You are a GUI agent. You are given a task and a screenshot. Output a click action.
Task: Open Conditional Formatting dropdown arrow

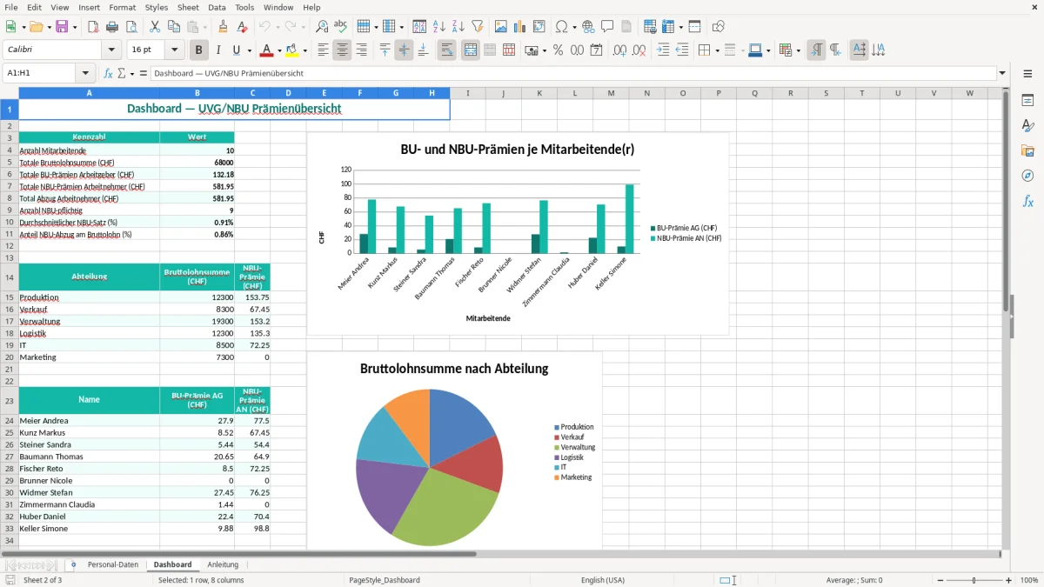point(798,50)
